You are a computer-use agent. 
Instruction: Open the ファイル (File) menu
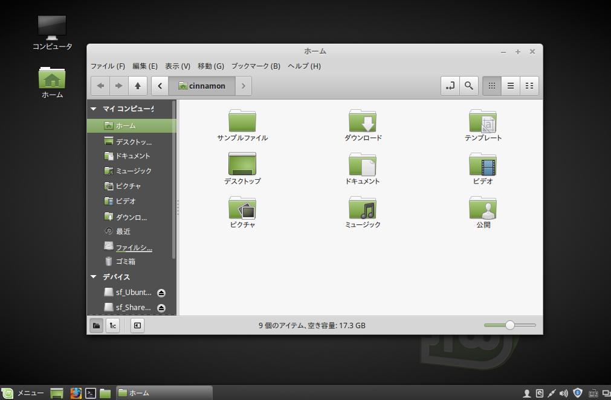[x=108, y=66]
